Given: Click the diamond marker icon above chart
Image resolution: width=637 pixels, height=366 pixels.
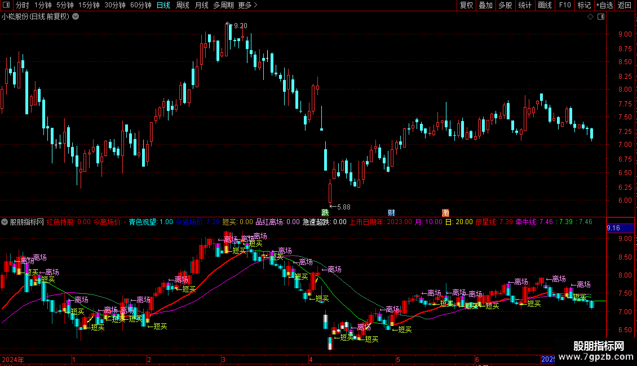Looking at the screenshot, I should point(591,17).
